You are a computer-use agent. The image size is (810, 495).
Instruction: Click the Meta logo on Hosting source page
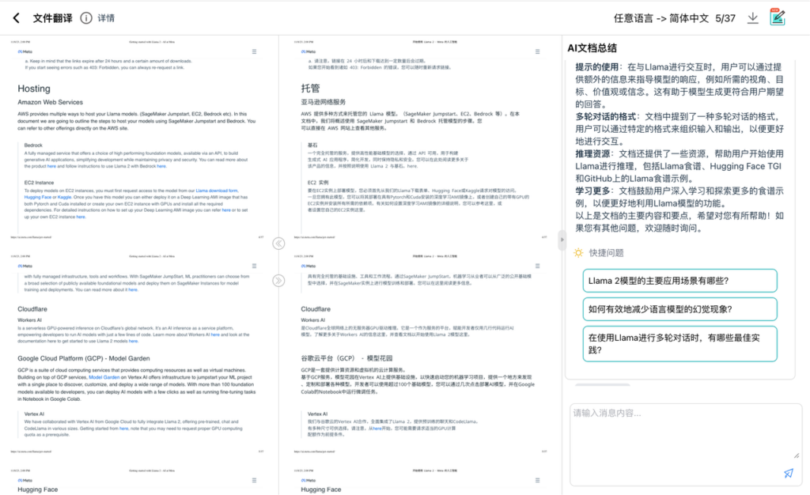pyautogui.click(x=25, y=51)
